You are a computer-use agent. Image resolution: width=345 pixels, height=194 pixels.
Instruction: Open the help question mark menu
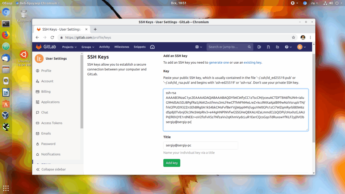[x=288, y=47]
